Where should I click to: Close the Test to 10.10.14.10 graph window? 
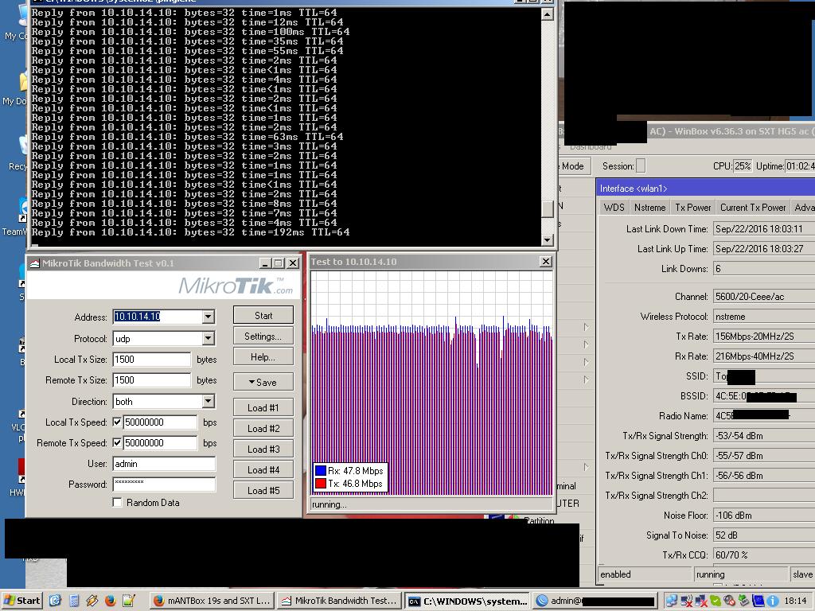click(x=546, y=261)
